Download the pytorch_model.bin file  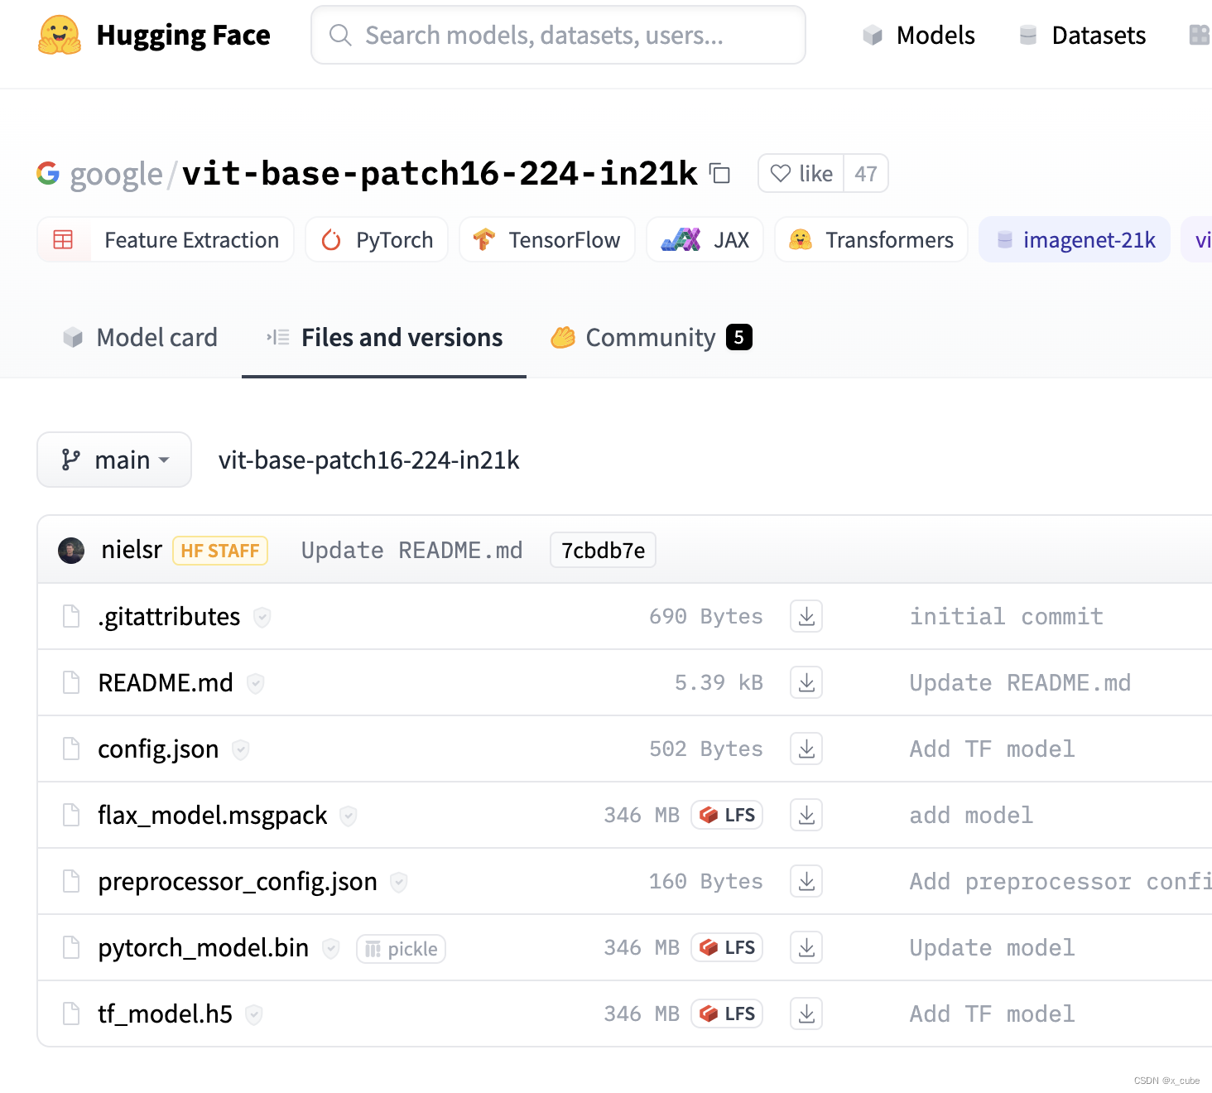(x=806, y=947)
